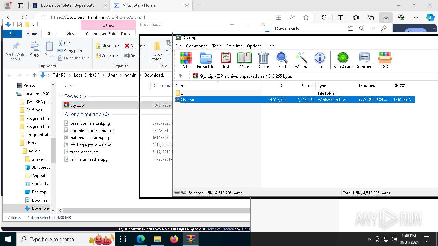
Task: Sort WinRAR list by Size column
Action: pyautogui.click(x=274, y=86)
